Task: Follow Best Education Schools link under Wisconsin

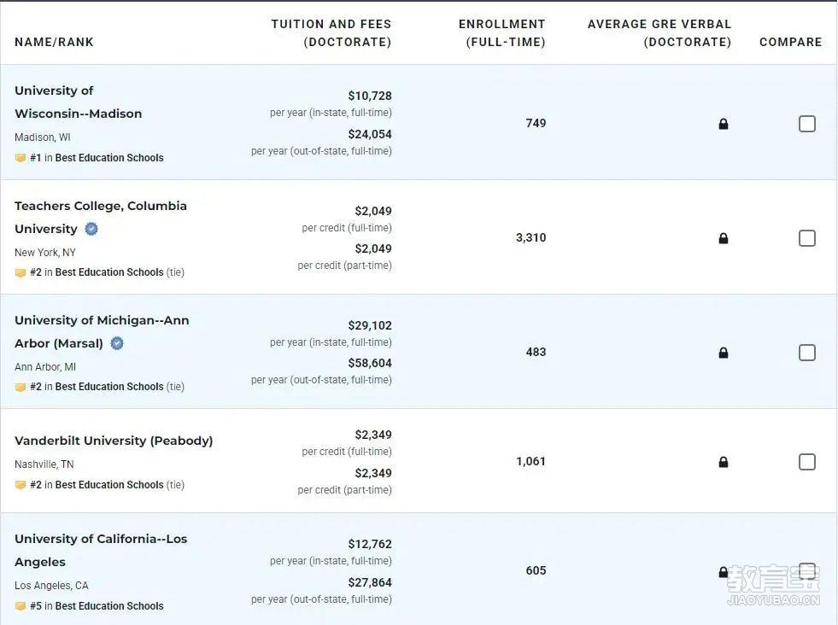Action: pyautogui.click(x=109, y=158)
